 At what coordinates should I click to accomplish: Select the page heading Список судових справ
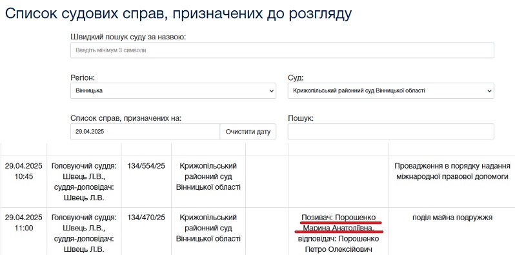[x=178, y=14]
